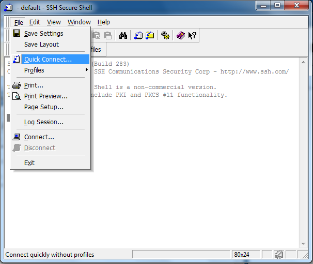Click the What's This help pointer icon

coord(192,36)
